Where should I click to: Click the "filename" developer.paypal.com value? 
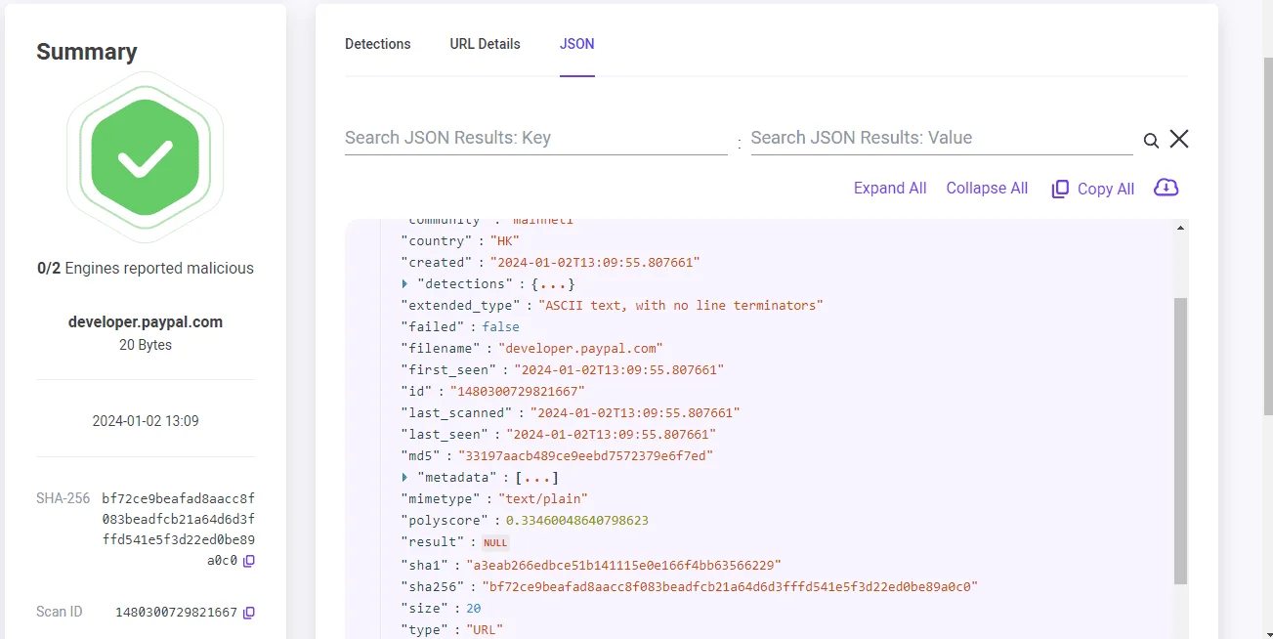[x=580, y=349]
